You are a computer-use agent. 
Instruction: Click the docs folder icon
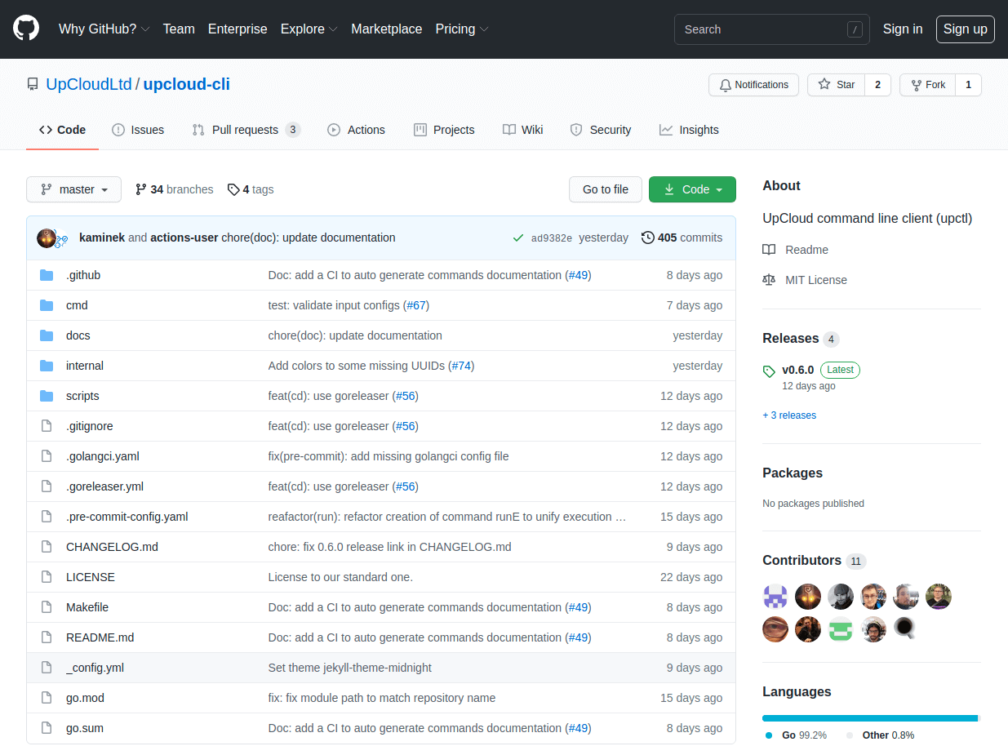pos(47,335)
